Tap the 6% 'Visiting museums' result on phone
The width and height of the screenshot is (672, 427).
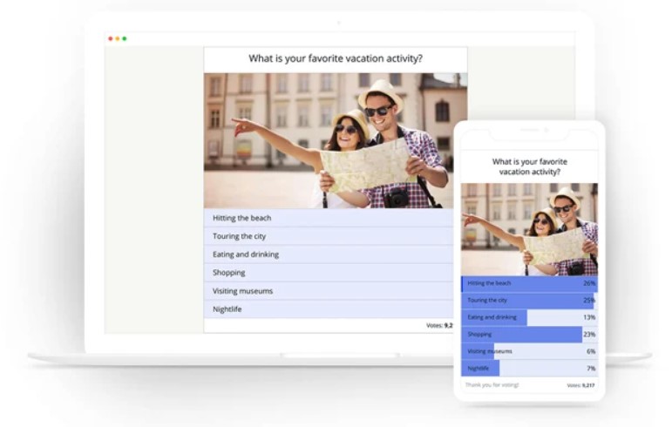pyautogui.click(x=529, y=351)
